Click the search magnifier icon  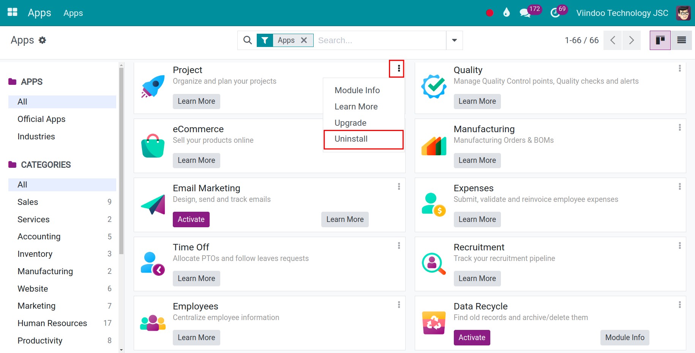point(248,40)
